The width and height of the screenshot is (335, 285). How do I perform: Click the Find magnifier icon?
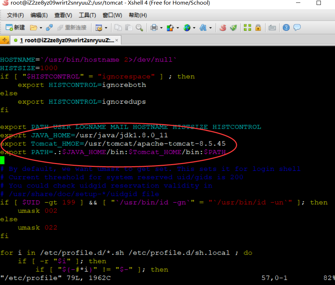[x=139, y=28]
